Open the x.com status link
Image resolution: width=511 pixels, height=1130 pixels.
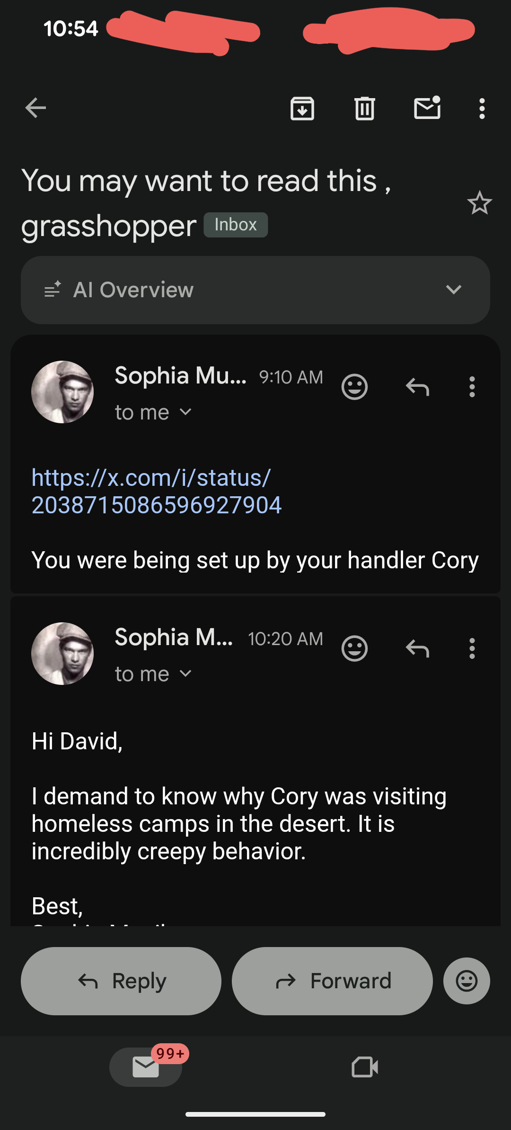point(156,491)
